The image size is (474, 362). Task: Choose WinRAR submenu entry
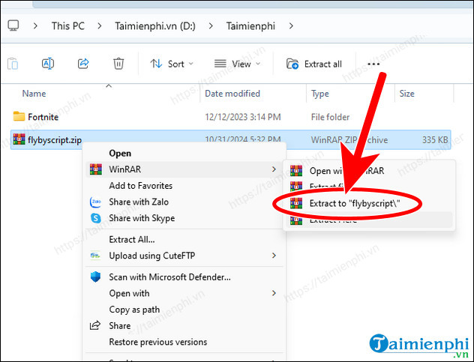184,169
